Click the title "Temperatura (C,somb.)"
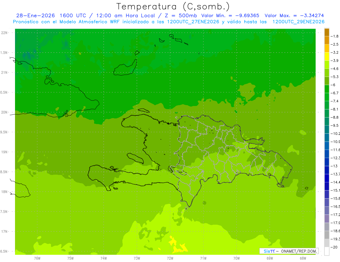 click(x=173, y=7)
